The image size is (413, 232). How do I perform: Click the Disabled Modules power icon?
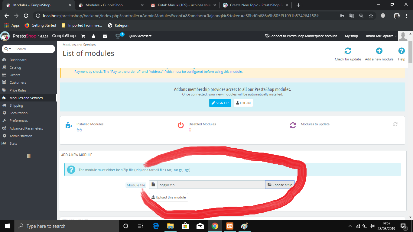point(180,124)
